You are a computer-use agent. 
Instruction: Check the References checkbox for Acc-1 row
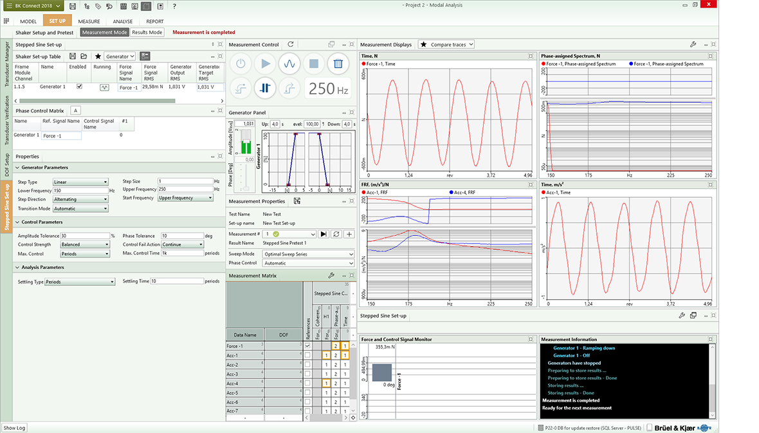coord(307,355)
